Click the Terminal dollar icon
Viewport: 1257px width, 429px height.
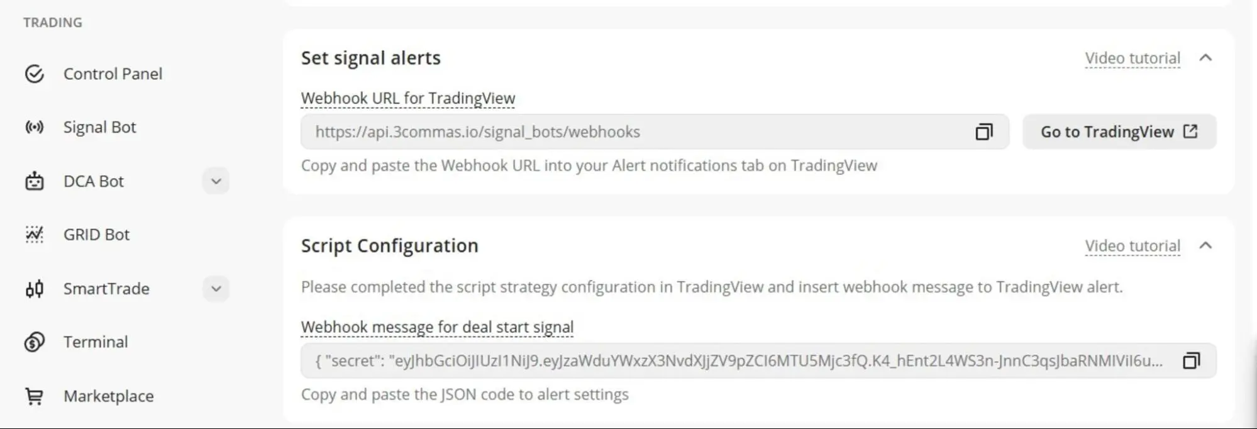pos(35,342)
